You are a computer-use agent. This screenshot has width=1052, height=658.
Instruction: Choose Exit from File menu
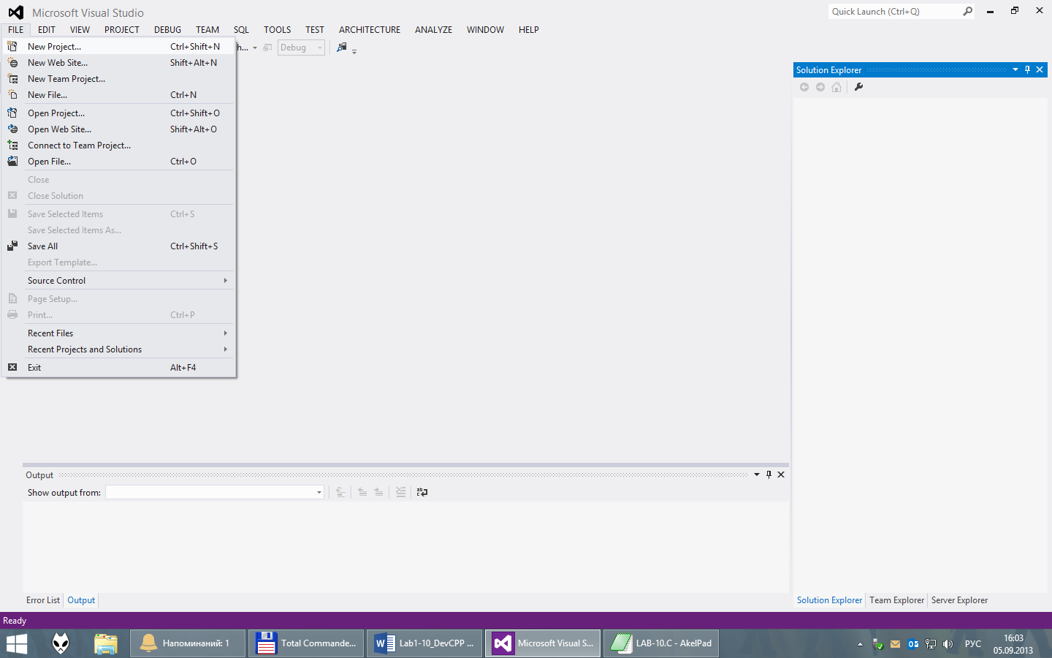[119, 367]
